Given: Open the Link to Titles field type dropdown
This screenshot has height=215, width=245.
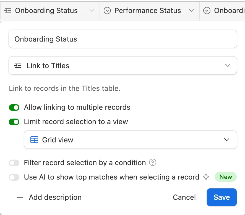Looking at the screenshot, I should pos(122,66).
